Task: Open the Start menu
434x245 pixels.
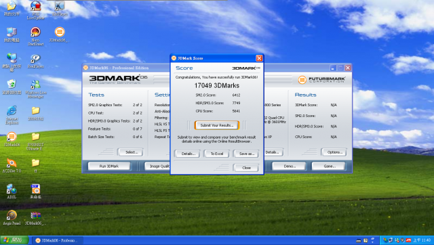Action: tap(14, 240)
